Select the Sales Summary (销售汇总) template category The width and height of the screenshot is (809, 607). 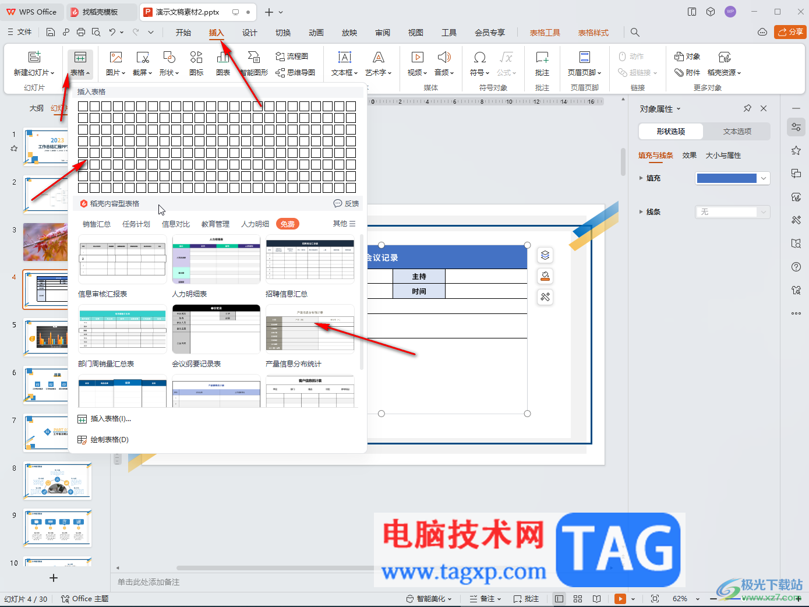pyautogui.click(x=97, y=224)
